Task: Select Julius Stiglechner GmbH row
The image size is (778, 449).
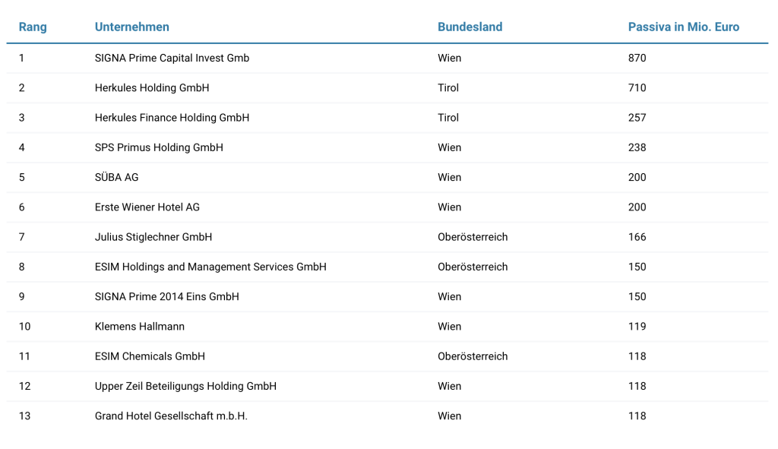Action: (153, 237)
